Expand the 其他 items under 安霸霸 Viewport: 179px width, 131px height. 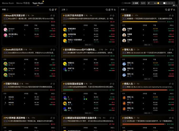click(x=148, y=45)
